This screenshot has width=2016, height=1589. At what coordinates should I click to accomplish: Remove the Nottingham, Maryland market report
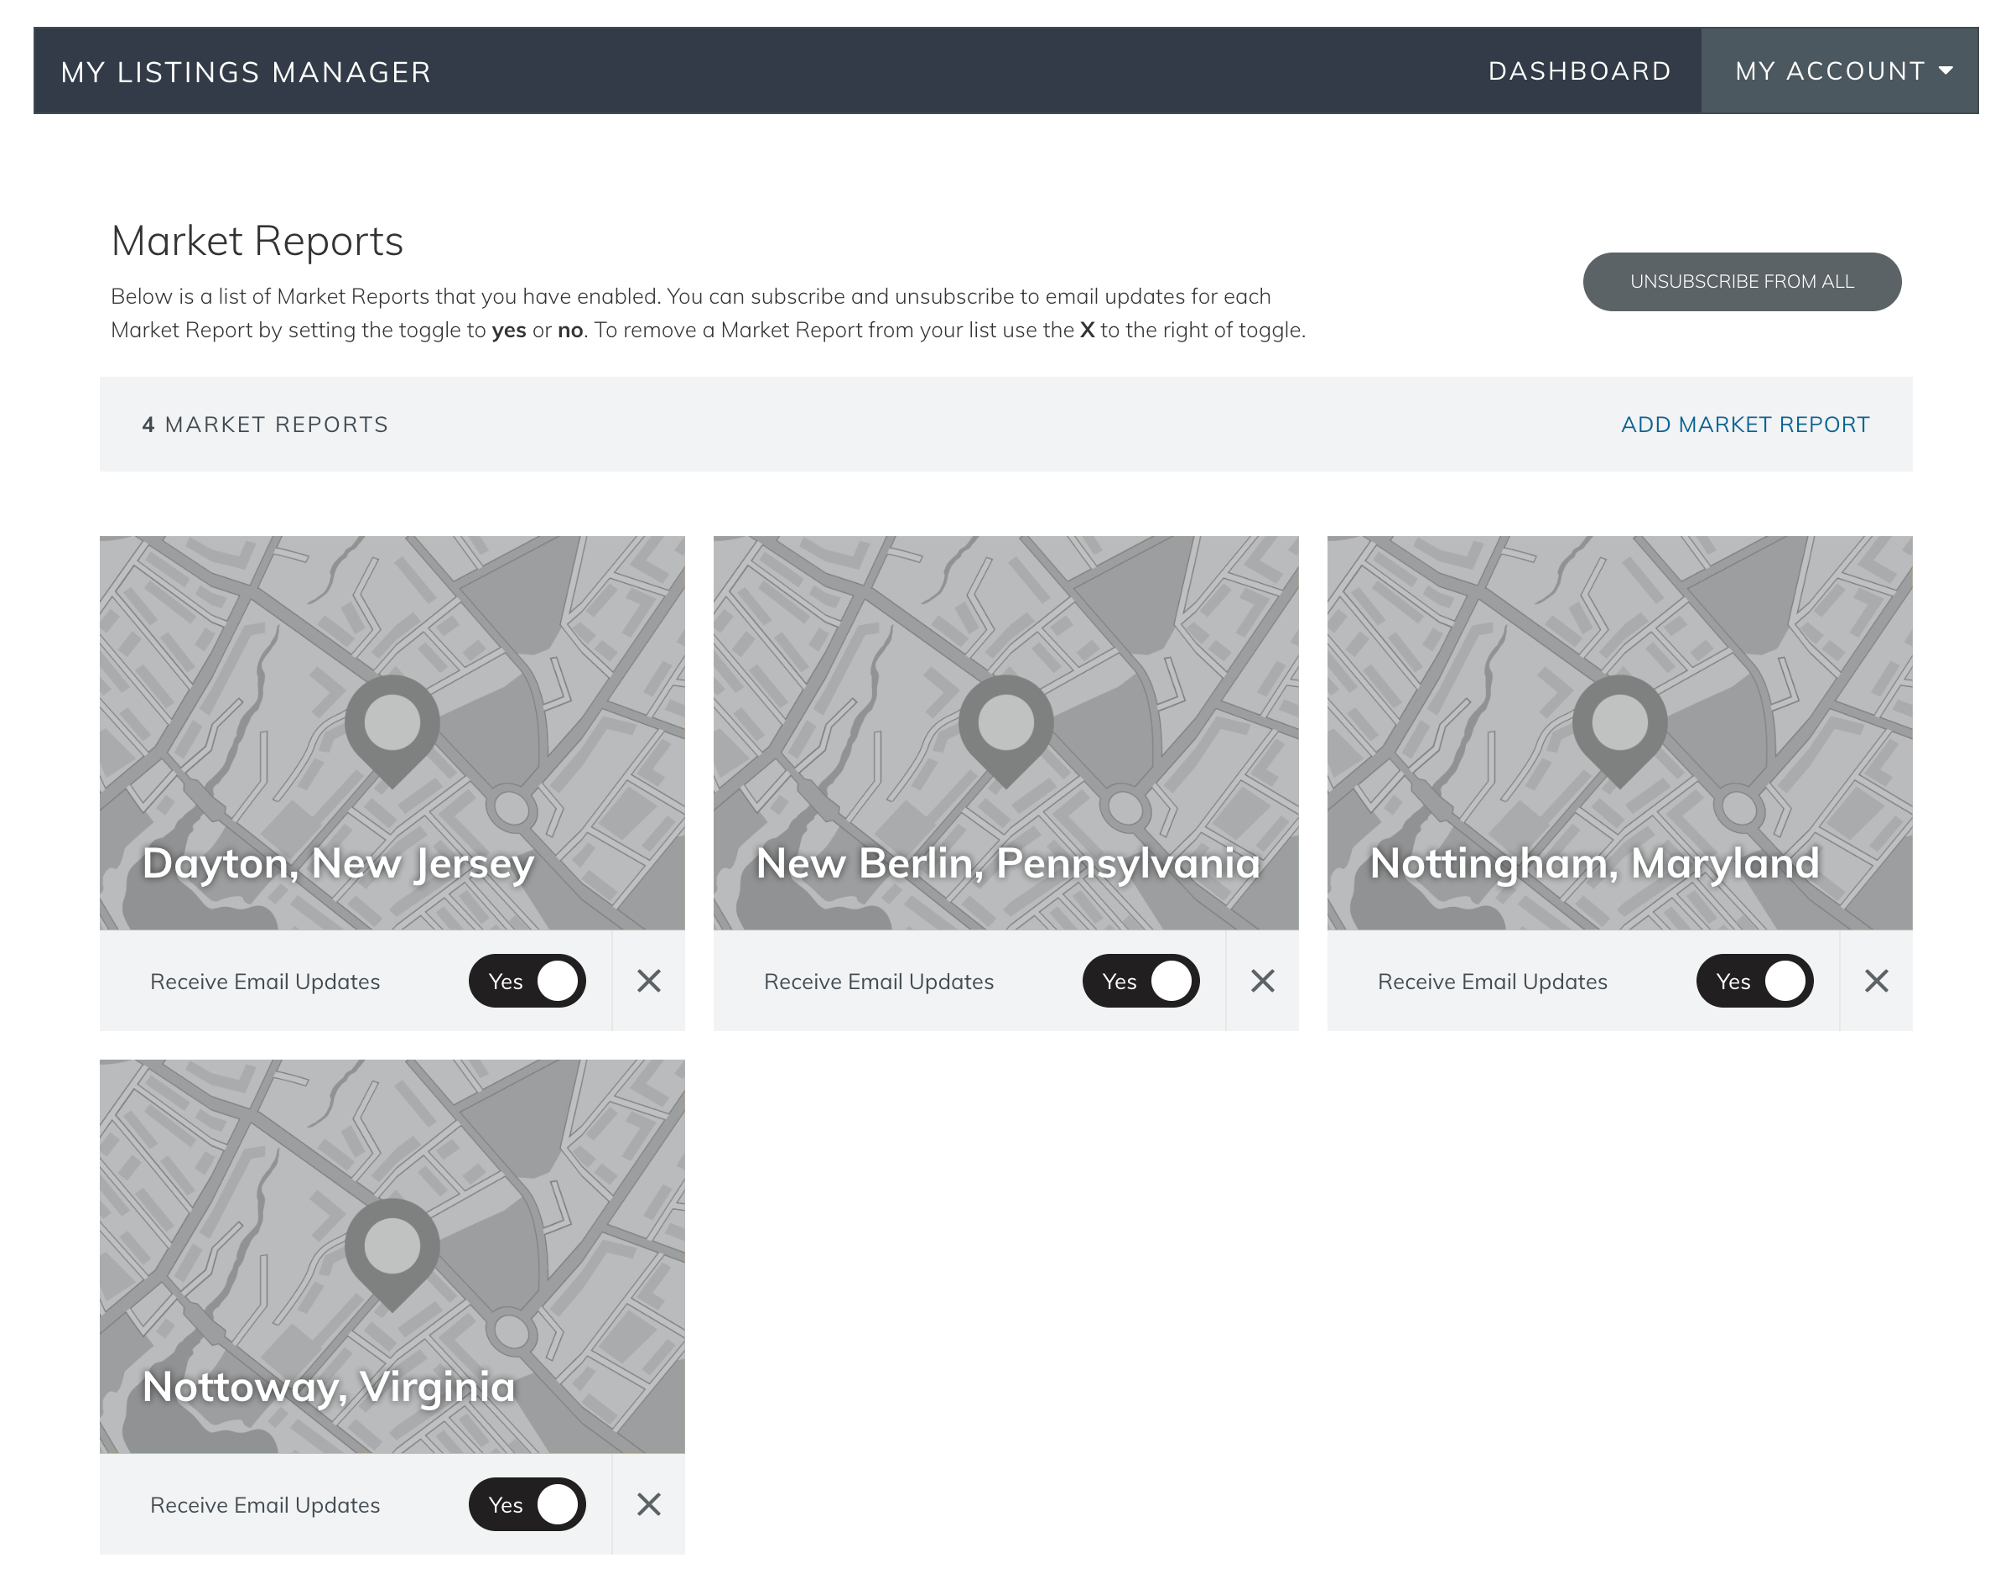click(1876, 981)
